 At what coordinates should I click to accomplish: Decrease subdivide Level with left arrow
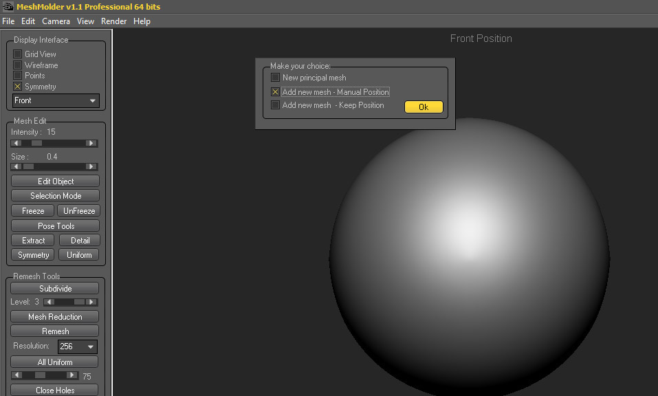(x=49, y=302)
